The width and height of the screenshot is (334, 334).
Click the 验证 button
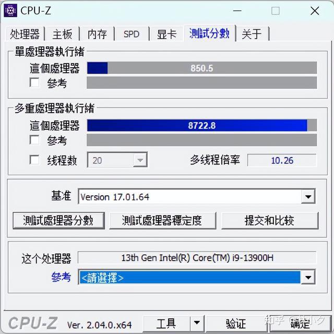tap(236, 324)
